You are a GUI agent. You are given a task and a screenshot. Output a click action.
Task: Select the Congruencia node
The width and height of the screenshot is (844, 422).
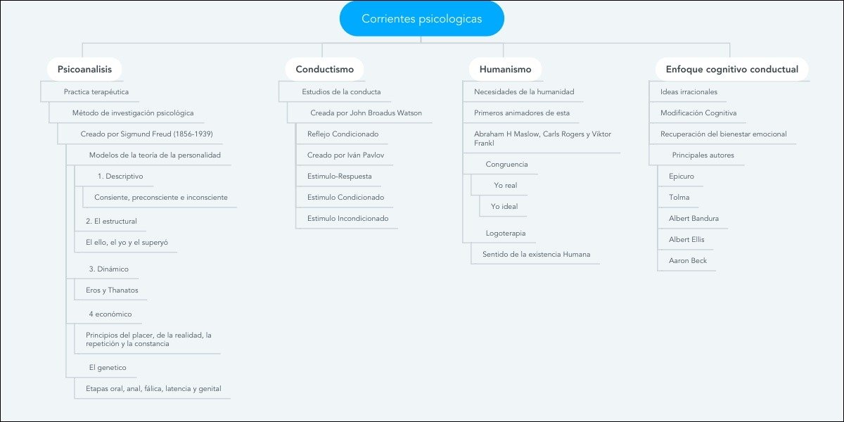[x=506, y=164]
